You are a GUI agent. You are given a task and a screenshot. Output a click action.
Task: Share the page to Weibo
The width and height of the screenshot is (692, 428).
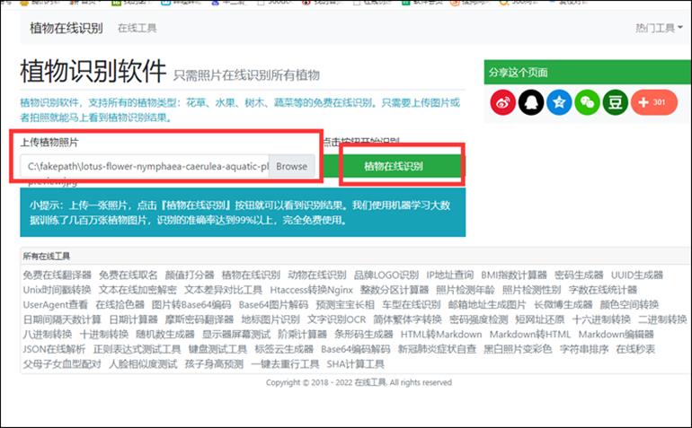503,102
